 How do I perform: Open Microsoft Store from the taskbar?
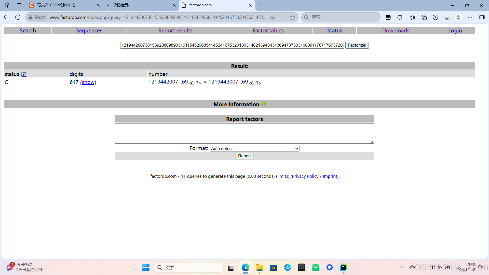pyautogui.click(x=273, y=267)
